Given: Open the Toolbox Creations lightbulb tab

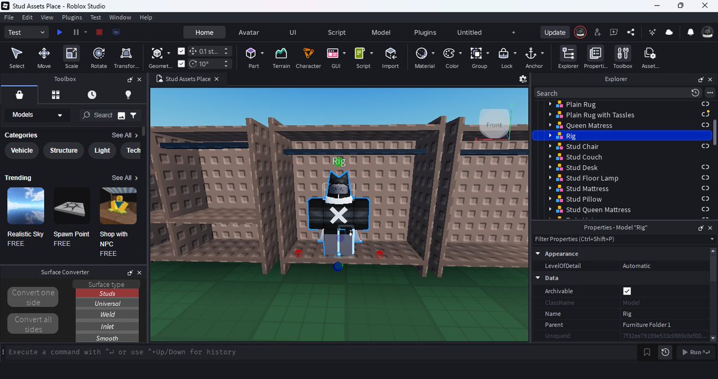Looking at the screenshot, I should pos(127,95).
